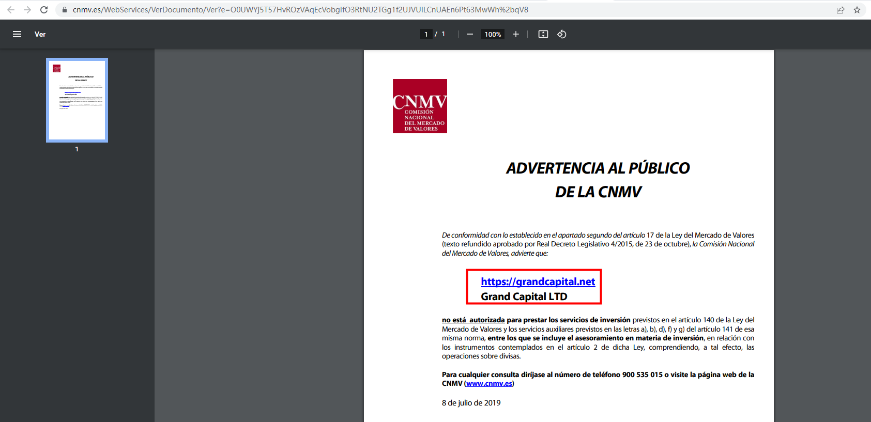Screen dimensions: 871x422
Task: Toggle the PDF sidebar hamburger menu
Action: pyautogui.click(x=17, y=34)
